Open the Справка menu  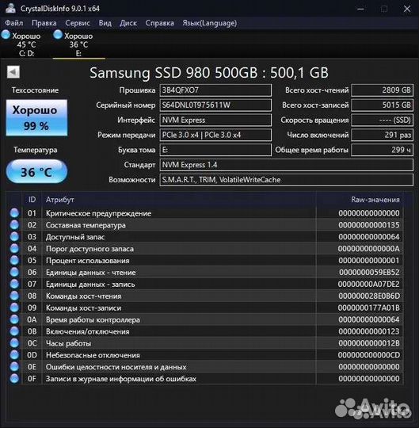click(159, 23)
